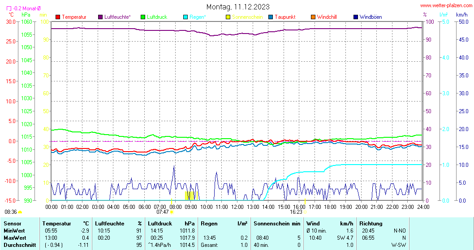Screen dimensions: 474x250
Task: Click the maximum temperature value 0.4
Action: tap(85, 238)
